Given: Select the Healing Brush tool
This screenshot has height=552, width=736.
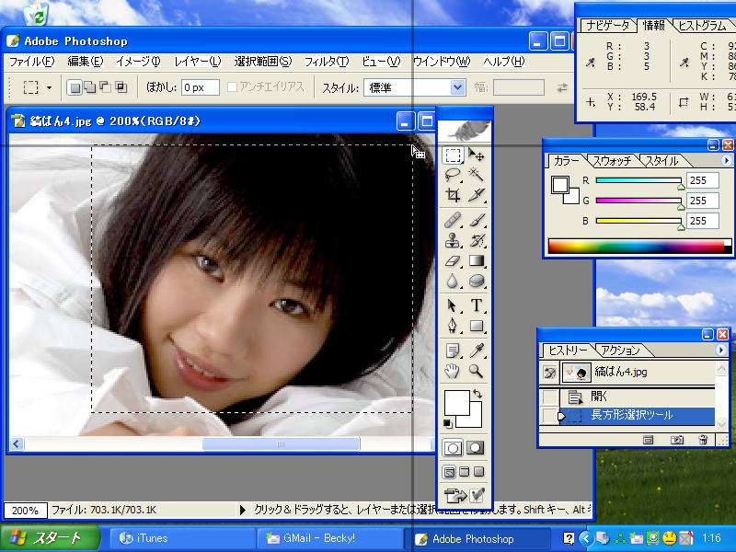Looking at the screenshot, I should point(453,220).
